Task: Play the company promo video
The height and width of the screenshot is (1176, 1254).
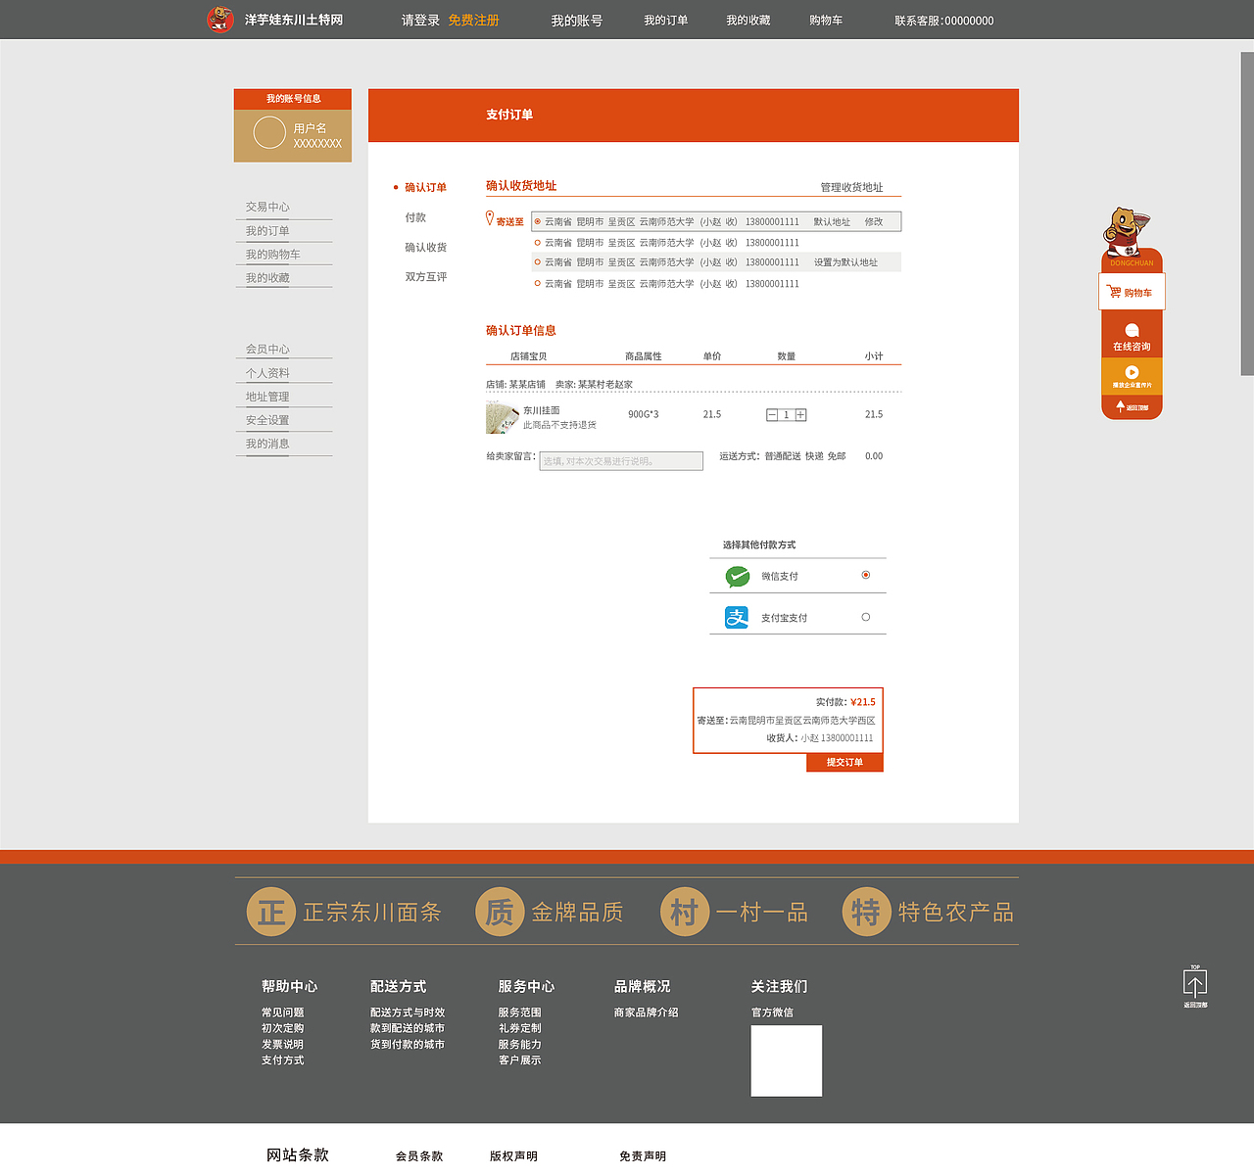Action: coord(1132,372)
